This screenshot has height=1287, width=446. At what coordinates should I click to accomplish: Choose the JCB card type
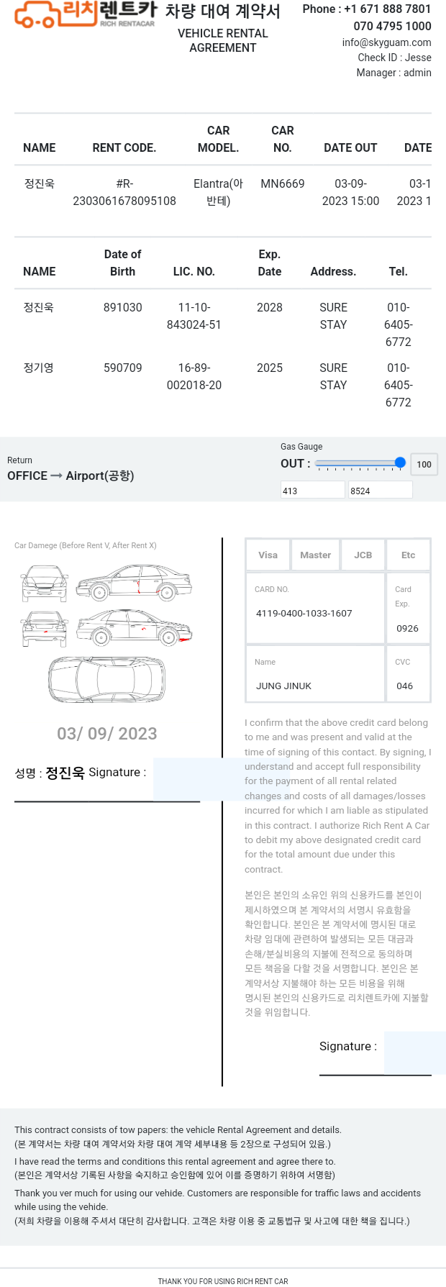click(x=363, y=555)
